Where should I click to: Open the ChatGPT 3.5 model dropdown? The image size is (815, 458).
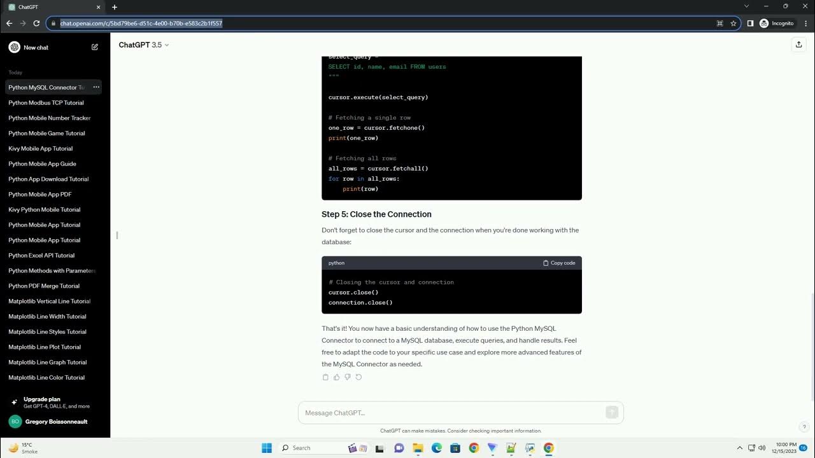point(144,45)
